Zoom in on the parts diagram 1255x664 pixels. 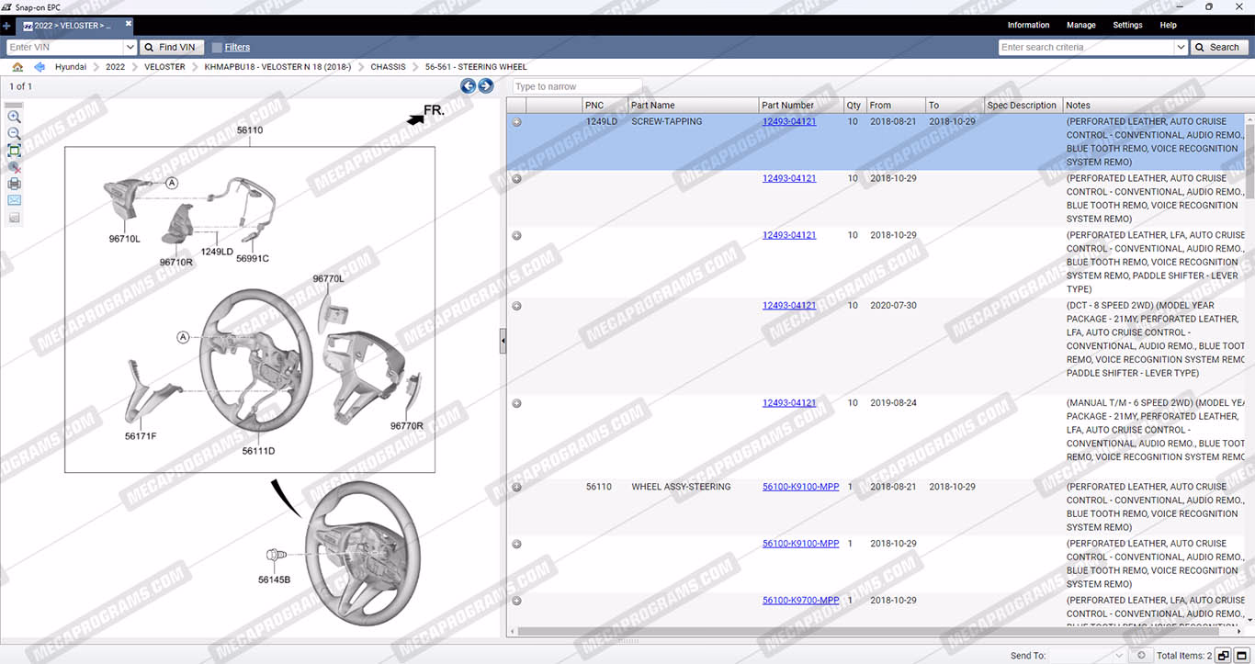point(14,117)
